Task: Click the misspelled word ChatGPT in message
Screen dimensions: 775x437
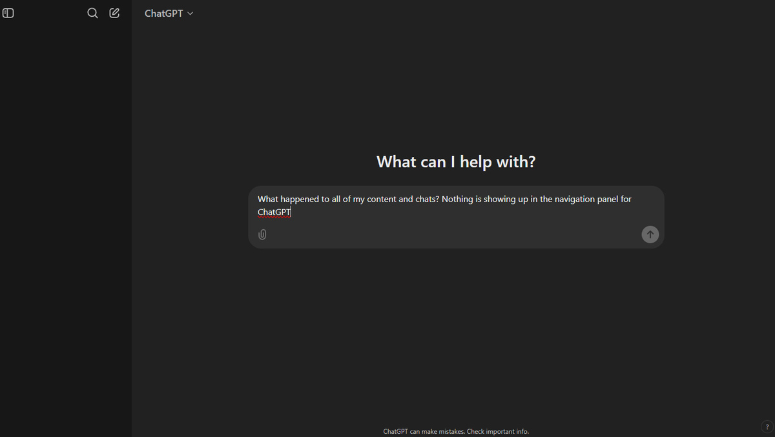Action: [x=274, y=212]
